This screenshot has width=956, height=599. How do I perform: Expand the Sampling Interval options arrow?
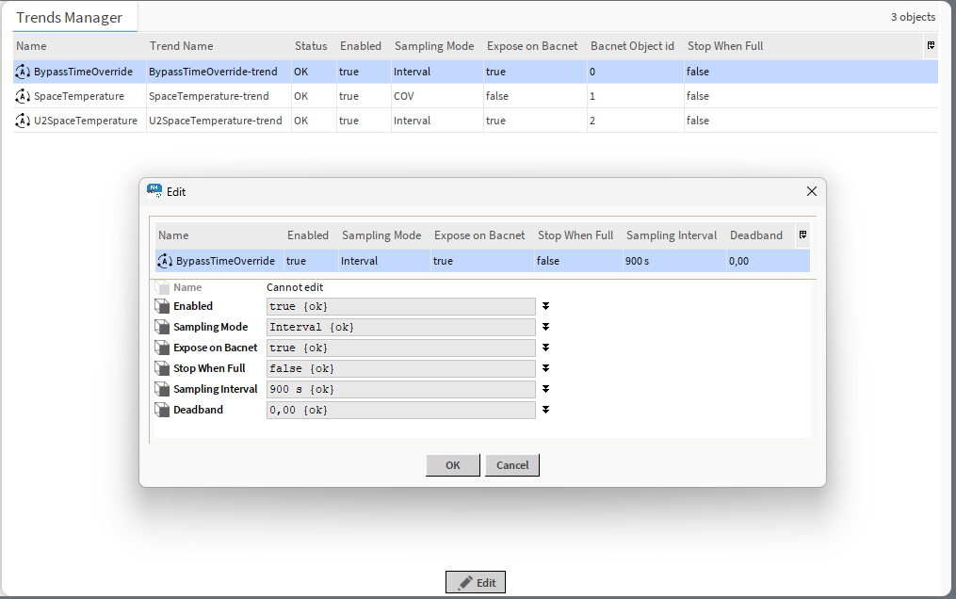point(545,389)
